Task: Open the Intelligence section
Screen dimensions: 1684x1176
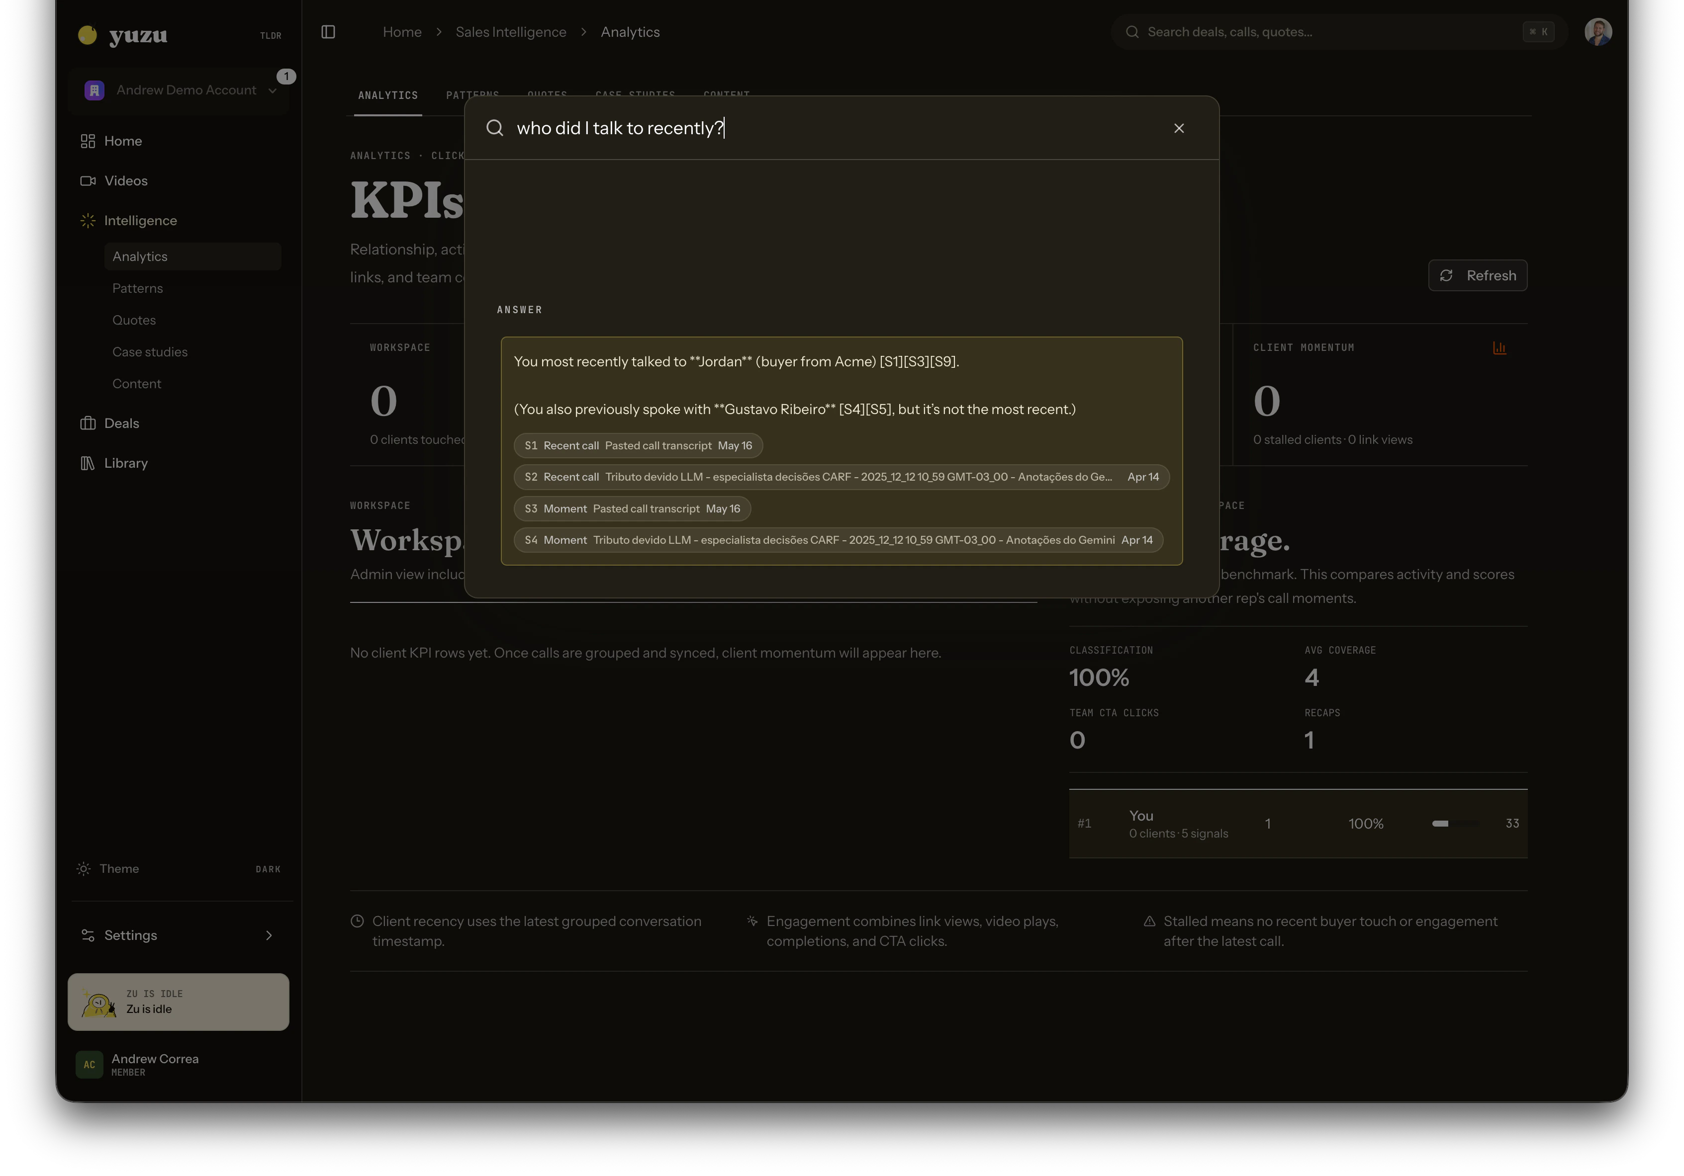Action: pyautogui.click(x=178, y=220)
